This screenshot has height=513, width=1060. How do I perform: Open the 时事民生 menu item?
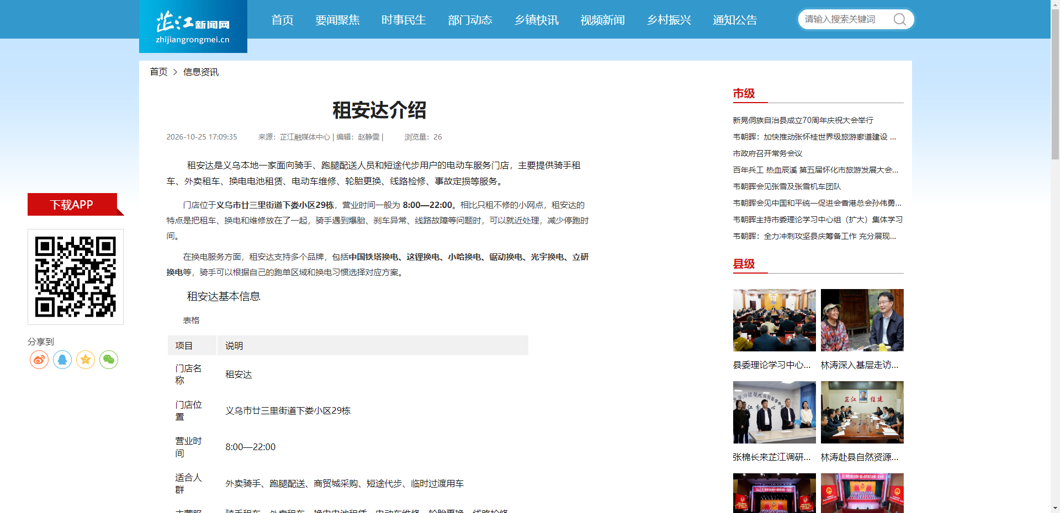click(x=404, y=20)
